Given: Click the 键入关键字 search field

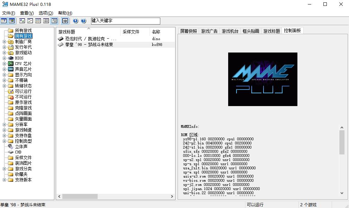Looking at the screenshot, I should click(x=126, y=21).
